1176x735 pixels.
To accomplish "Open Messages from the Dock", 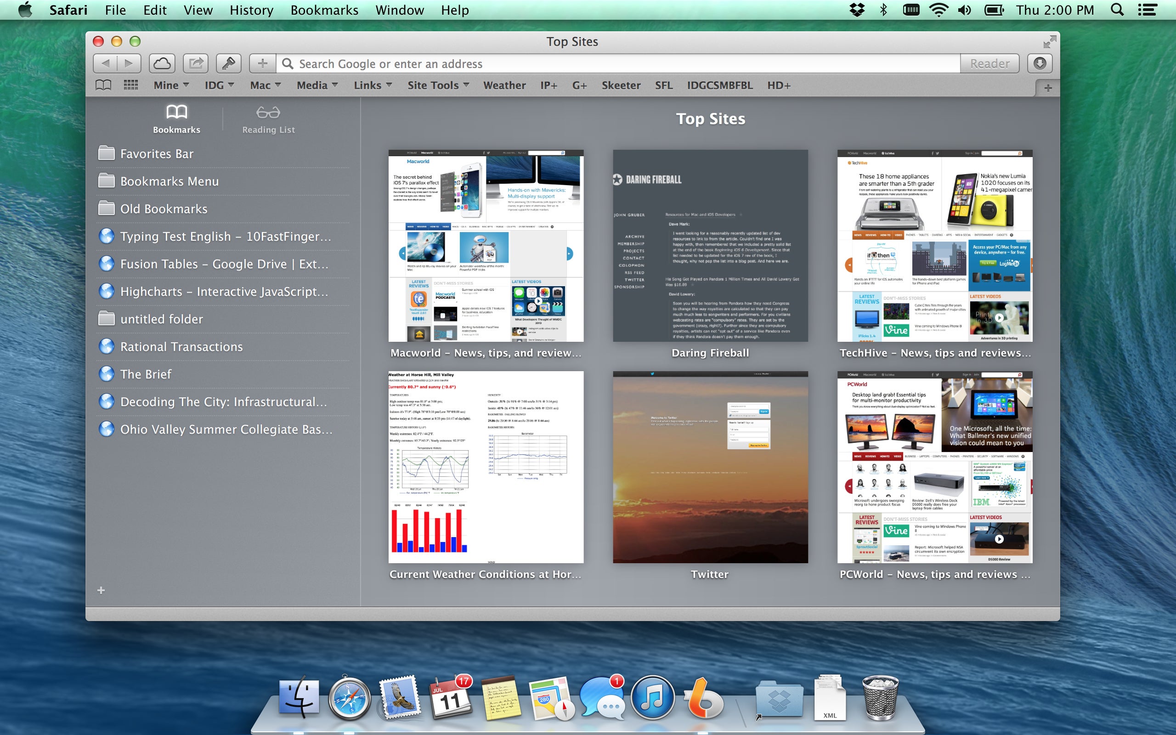I will point(603,698).
